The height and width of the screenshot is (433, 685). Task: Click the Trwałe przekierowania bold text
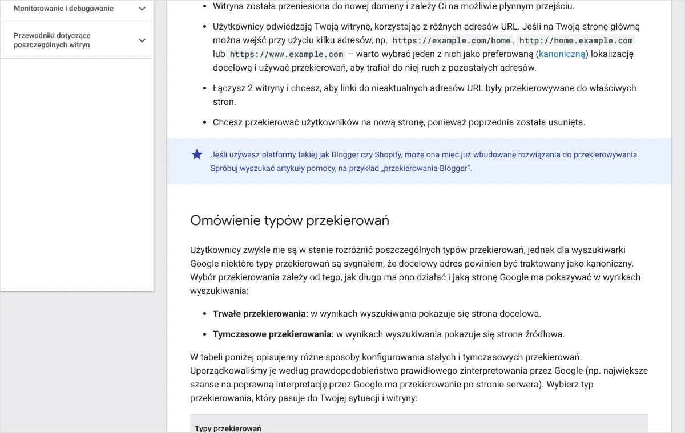pyautogui.click(x=260, y=314)
